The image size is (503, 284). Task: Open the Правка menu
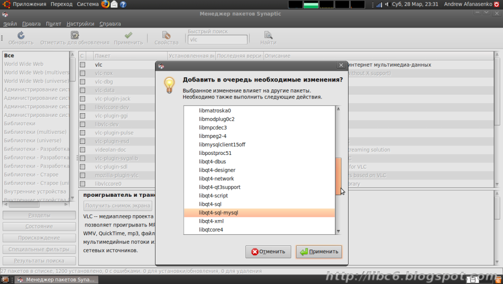pos(31,24)
